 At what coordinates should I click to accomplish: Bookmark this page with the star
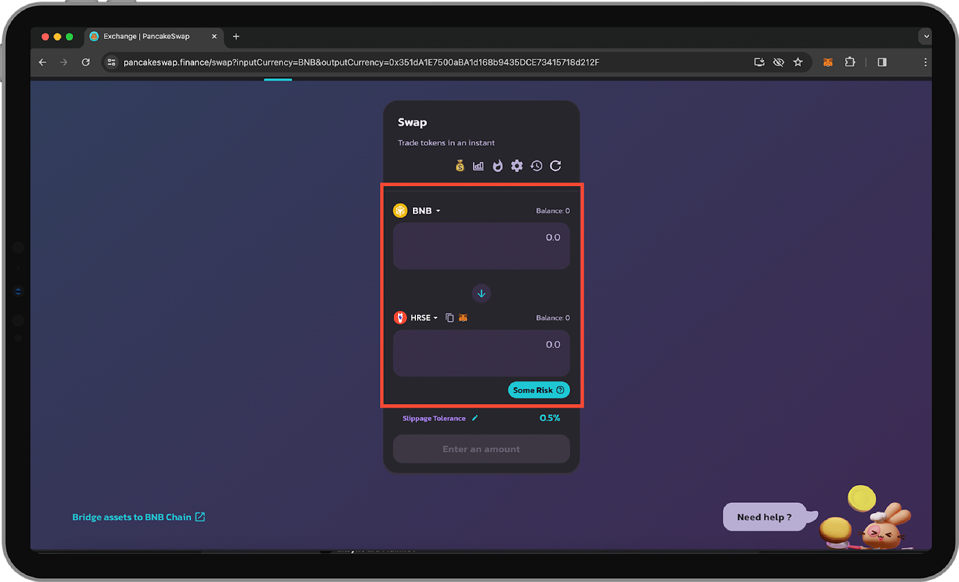[798, 62]
